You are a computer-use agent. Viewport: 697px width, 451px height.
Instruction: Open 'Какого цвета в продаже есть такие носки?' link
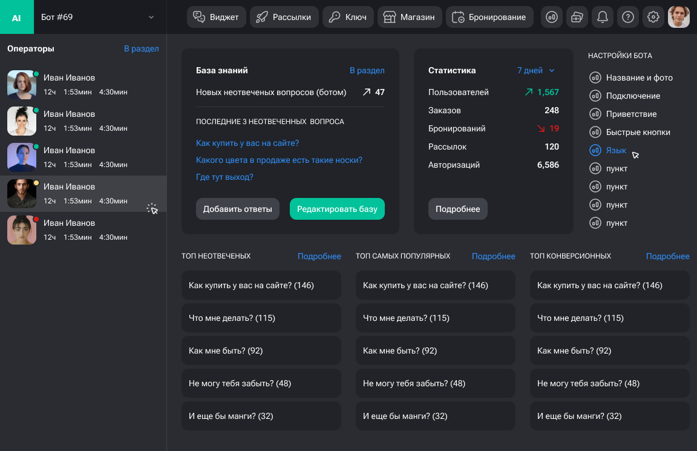[x=279, y=160]
